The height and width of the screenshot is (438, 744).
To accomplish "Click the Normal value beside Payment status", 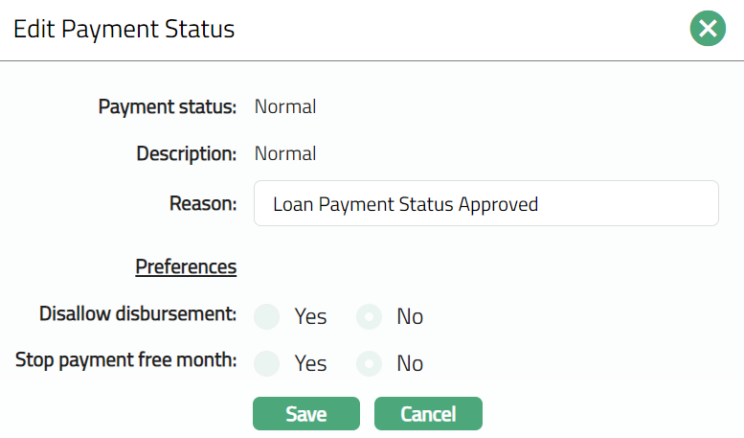I will click(285, 106).
